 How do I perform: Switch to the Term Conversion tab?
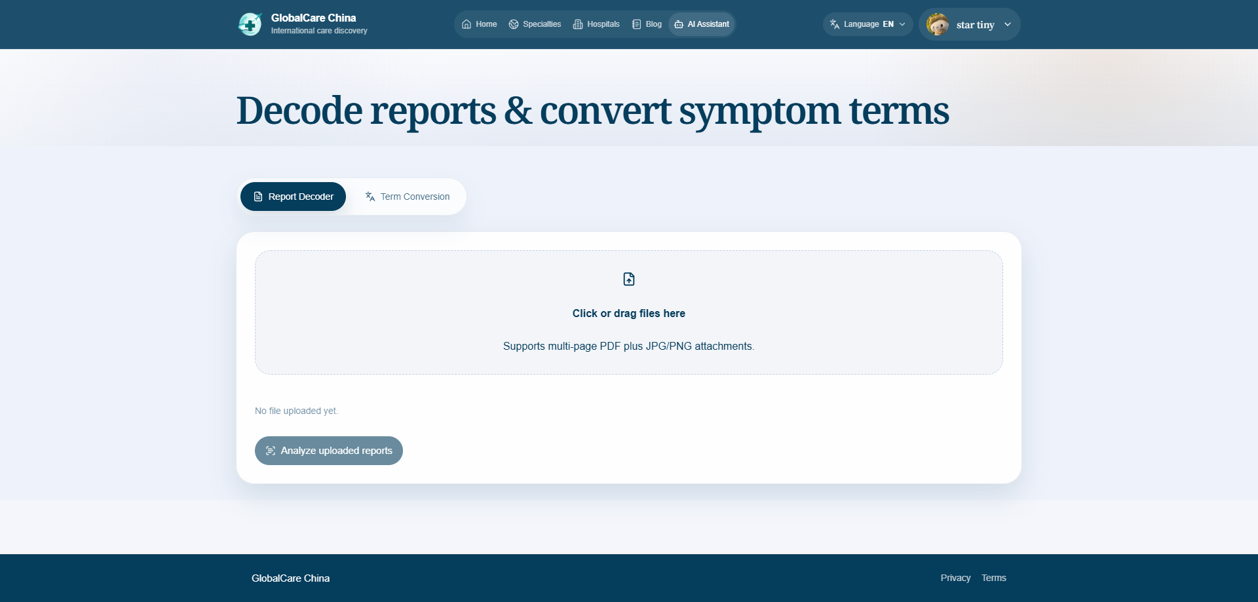[407, 197]
